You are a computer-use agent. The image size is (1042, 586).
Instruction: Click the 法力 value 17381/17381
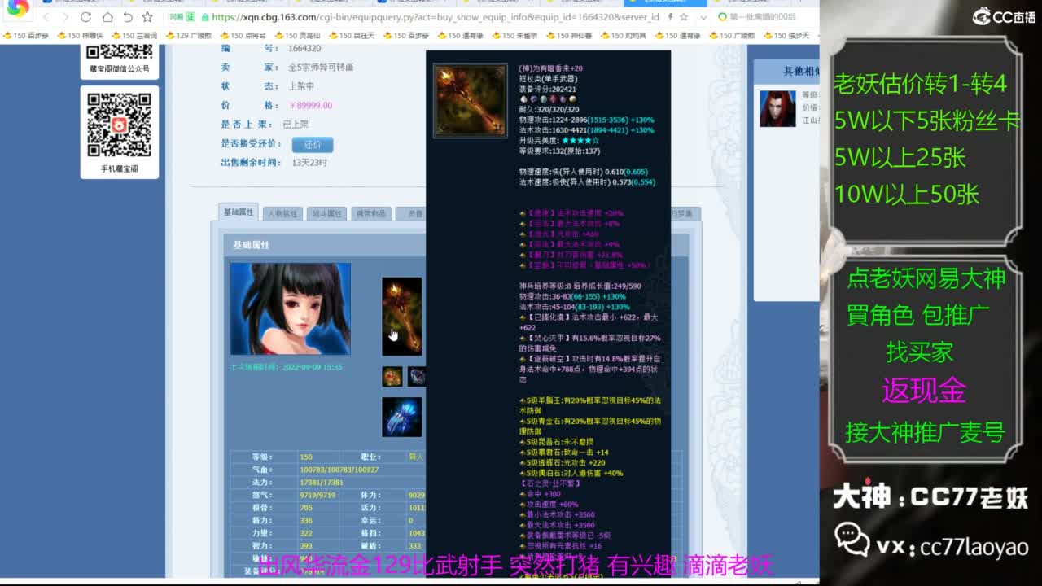tap(322, 483)
